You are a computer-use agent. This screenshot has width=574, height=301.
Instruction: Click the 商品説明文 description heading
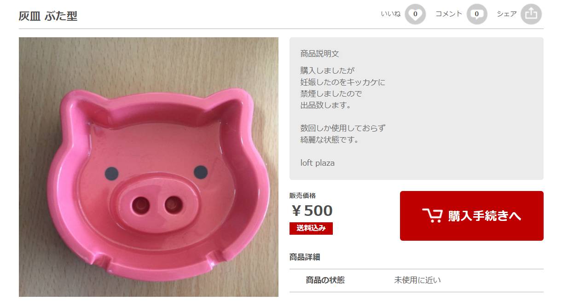[x=320, y=54]
